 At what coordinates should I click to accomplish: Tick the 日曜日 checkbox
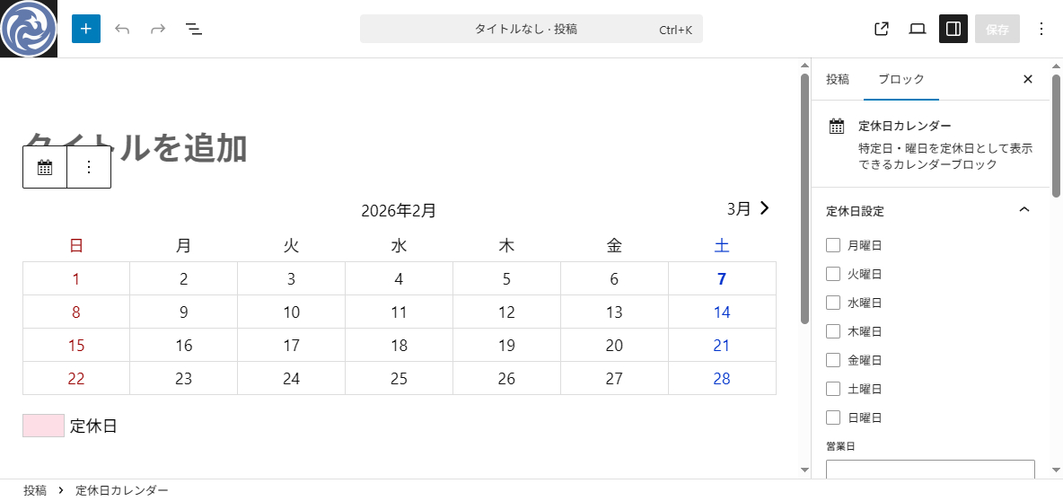click(833, 417)
